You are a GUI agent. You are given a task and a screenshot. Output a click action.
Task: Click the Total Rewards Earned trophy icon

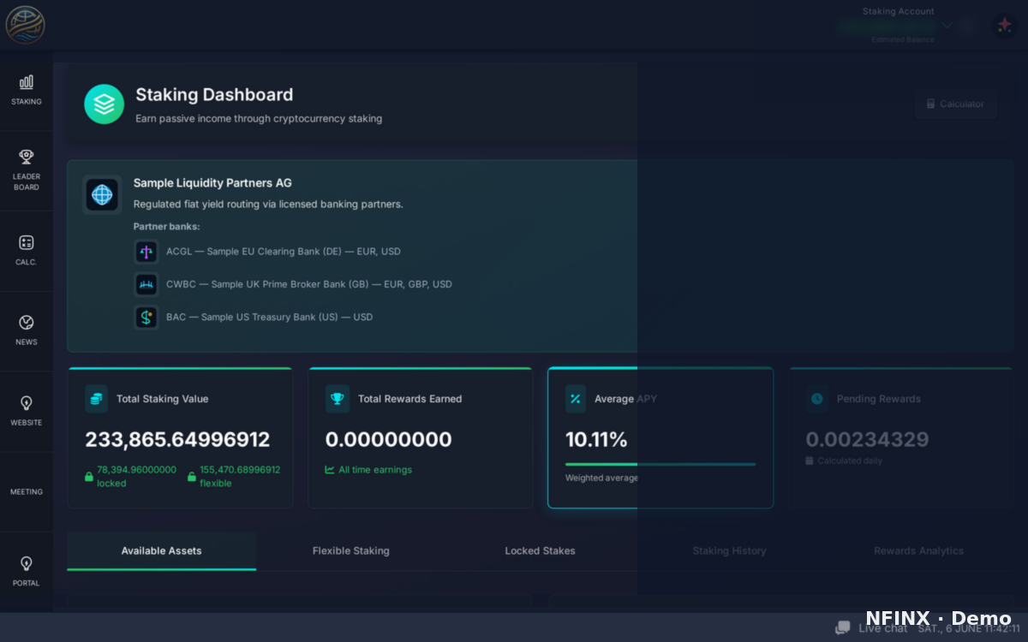(338, 399)
